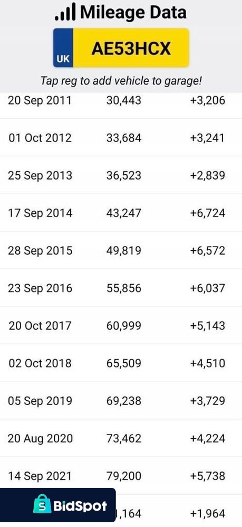242x527 pixels.
Task: Tap 'Tap reg to add vehicle to garage!' text
Action: click(121, 81)
